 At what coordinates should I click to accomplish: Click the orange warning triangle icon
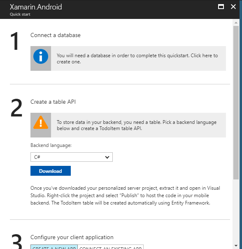(41, 122)
